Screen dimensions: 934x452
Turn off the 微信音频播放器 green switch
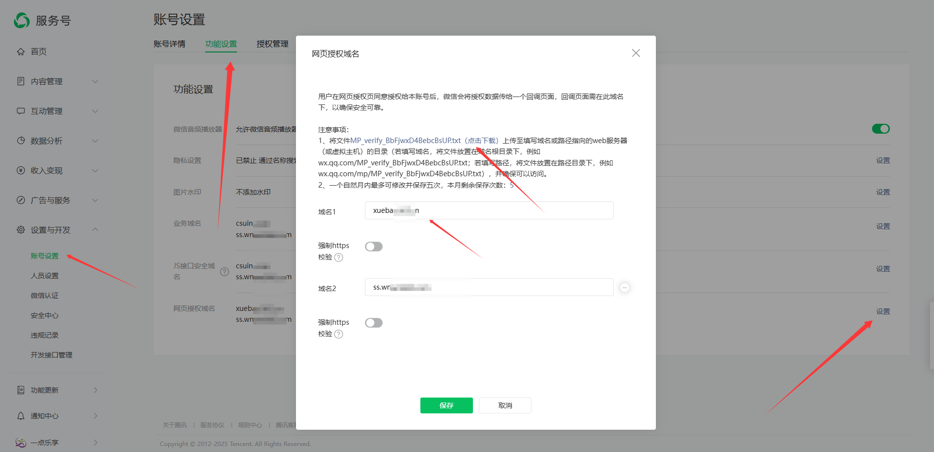click(880, 129)
